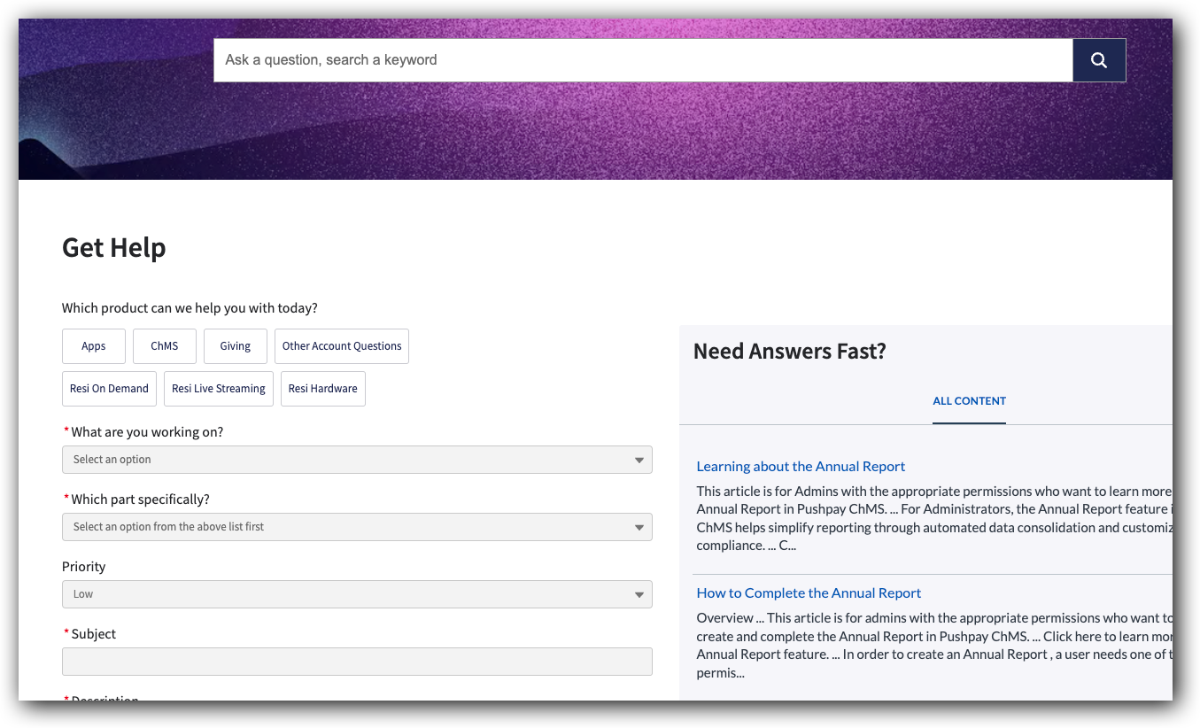Open 'How to Complete the Annual Report' link
This screenshot has width=1200, height=728.
[x=809, y=593]
